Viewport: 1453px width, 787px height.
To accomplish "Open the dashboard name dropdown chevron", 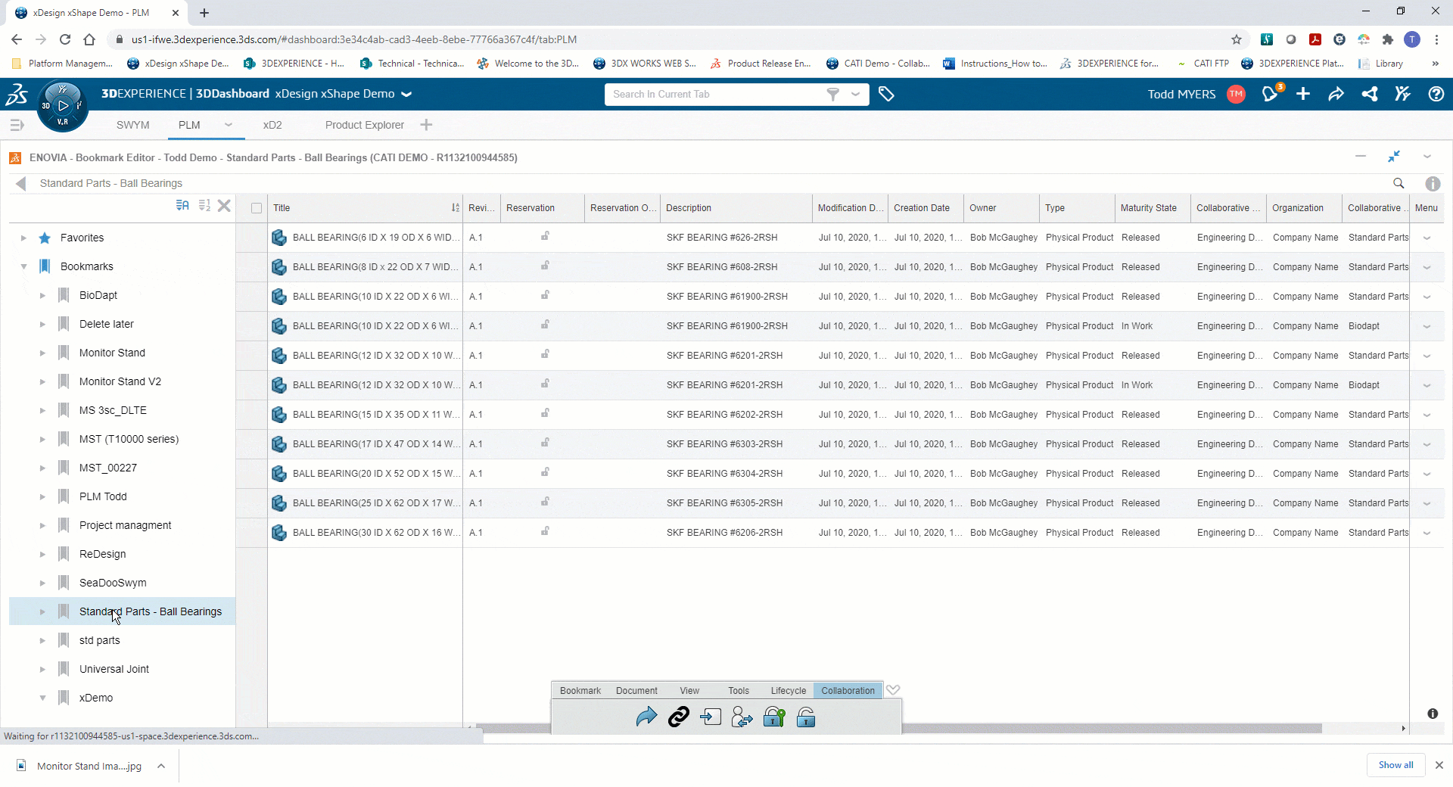I will [406, 94].
